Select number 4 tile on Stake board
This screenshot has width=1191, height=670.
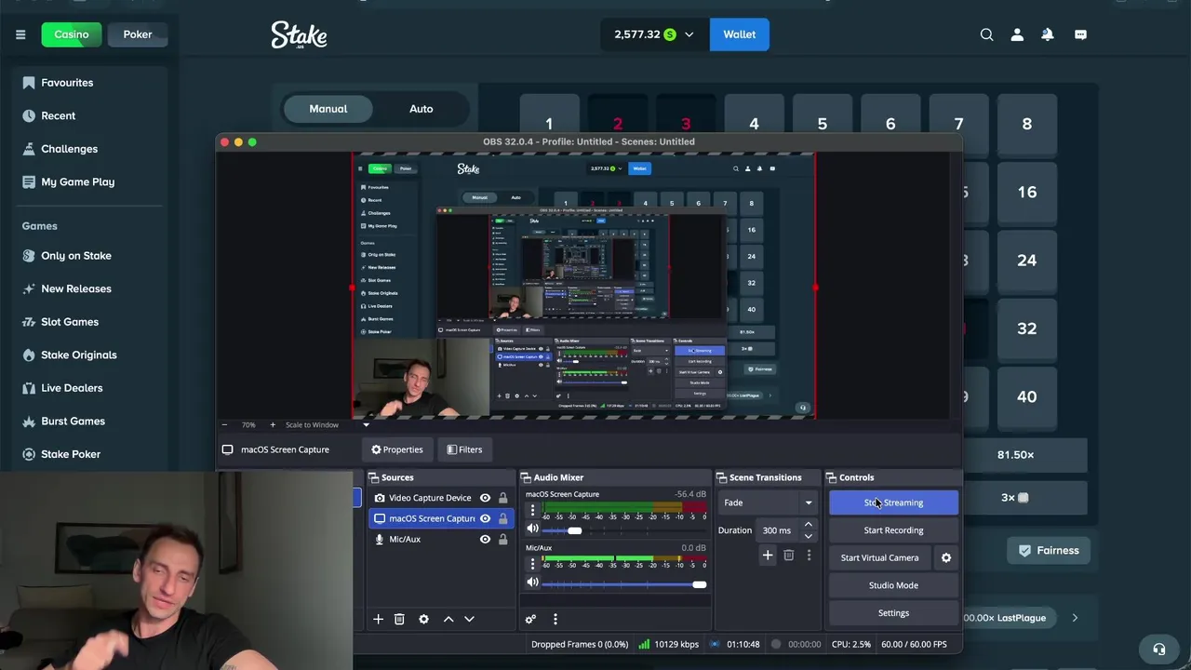click(754, 124)
